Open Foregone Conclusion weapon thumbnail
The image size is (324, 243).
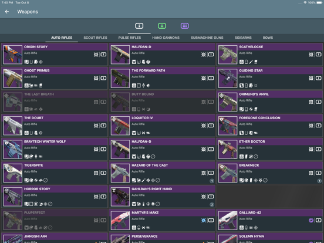point(228,126)
